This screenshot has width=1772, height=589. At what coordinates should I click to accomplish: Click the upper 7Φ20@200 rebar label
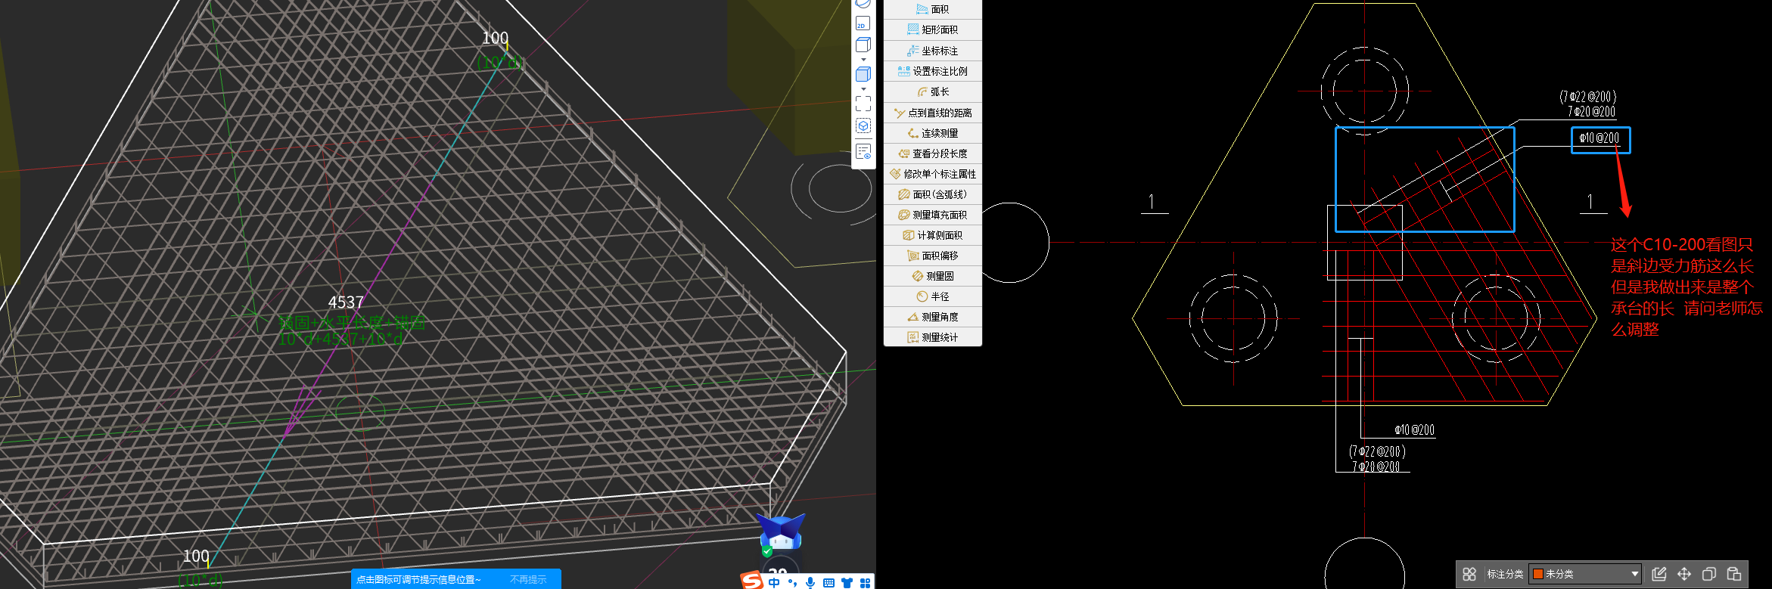pyautogui.click(x=1591, y=112)
